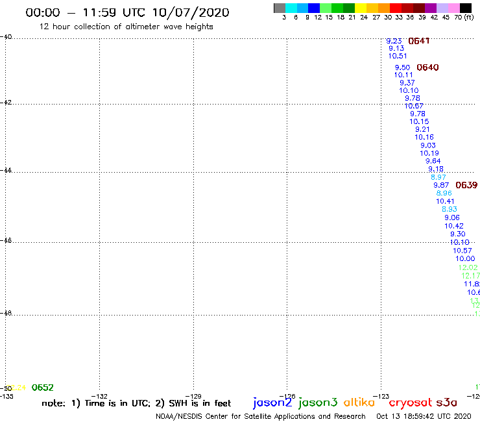The image size is (480, 422).
Task: Click the 9.87 reading beside 0639
Action: pyautogui.click(x=441, y=185)
